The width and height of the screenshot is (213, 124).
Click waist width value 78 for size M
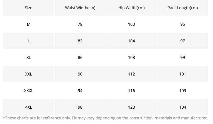pyautogui.click(x=80, y=24)
